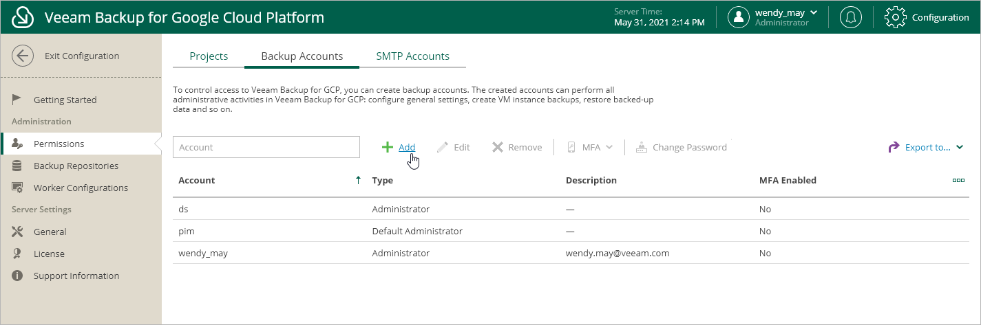The image size is (981, 325).
Task: Click the Exit Configuration label
Action: point(82,56)
